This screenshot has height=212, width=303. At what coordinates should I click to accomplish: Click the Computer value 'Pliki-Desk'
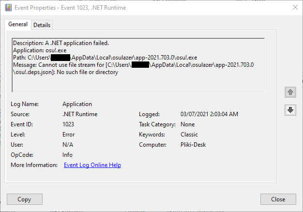[x=193, y=145]
